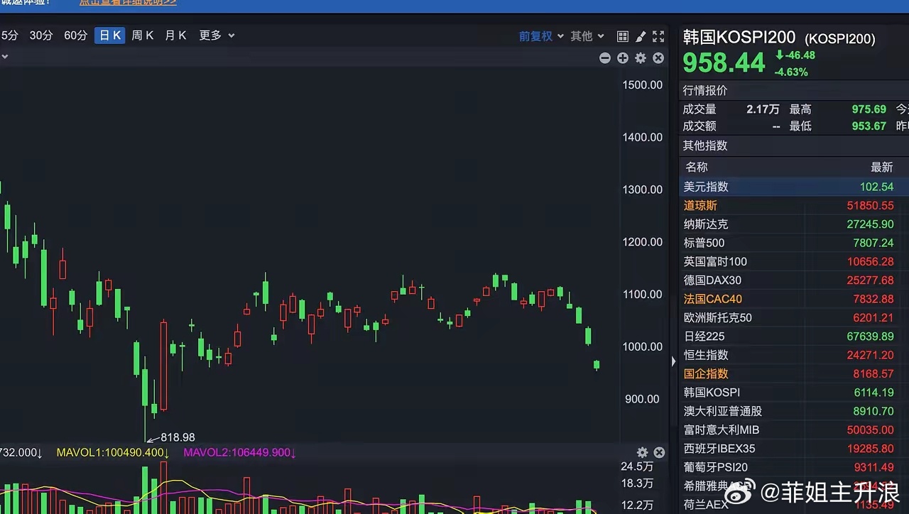Image resolution: width=909 pixels, height=514 pixels.
Task: Click the 行情报价 section header
Action: (x=705, y=91)
